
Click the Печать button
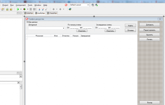pos(150,39)
